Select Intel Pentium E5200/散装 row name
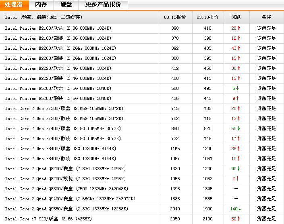The height and width of the screenshot is (224, 284). pyautogui.click(x=58, y=99)
